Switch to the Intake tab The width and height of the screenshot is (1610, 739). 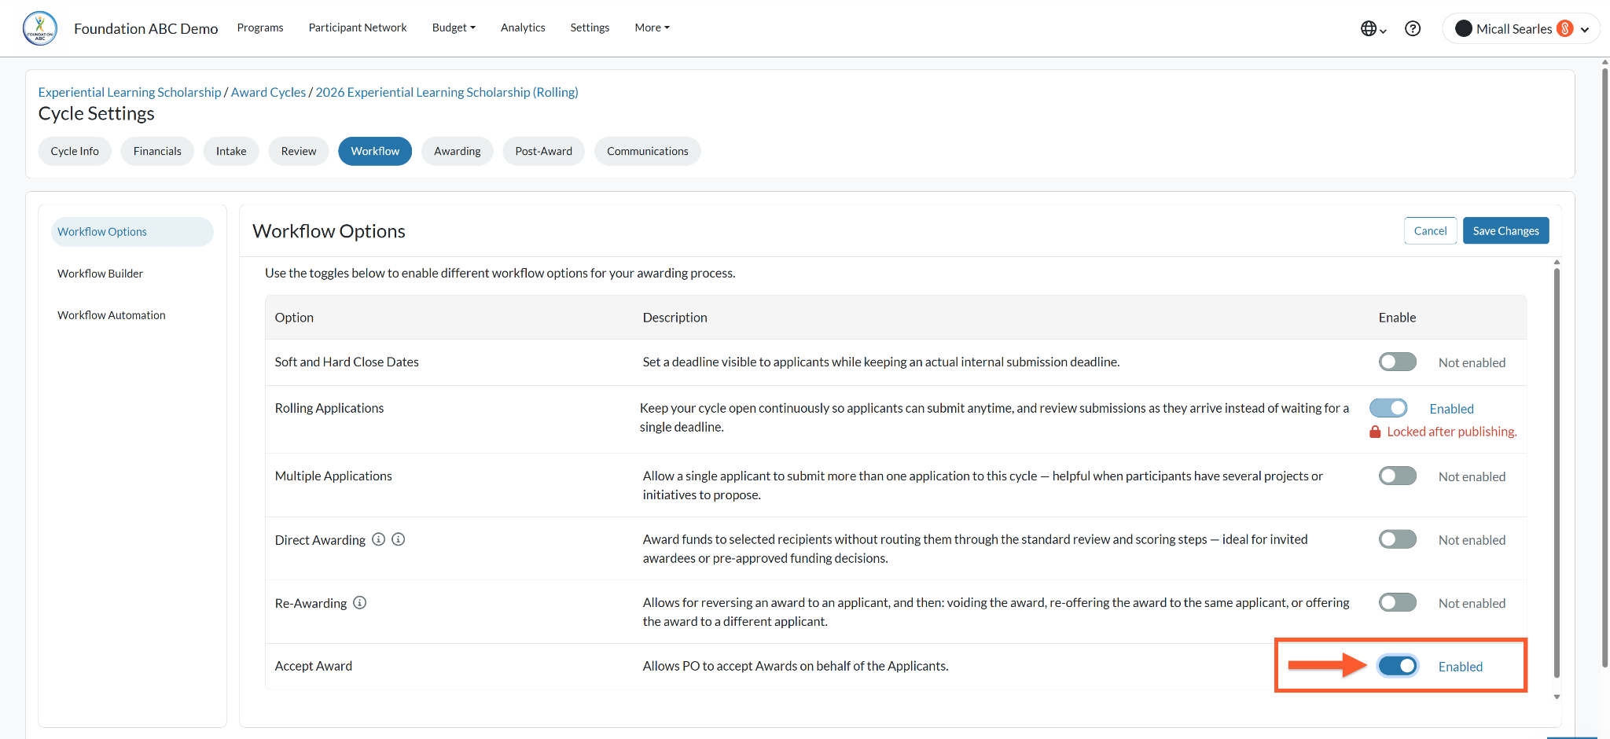click(x=231, y=151)
